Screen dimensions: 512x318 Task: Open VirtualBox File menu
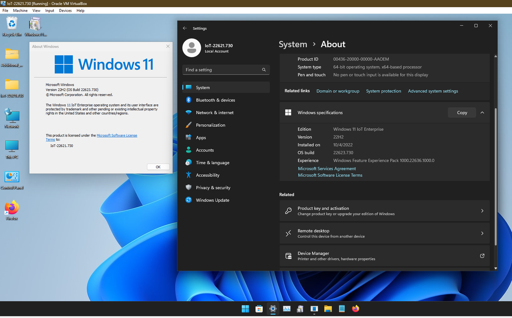(x=5, y=10)
